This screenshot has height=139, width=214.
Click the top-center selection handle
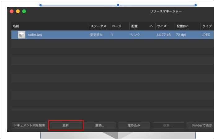click(118, 5)
